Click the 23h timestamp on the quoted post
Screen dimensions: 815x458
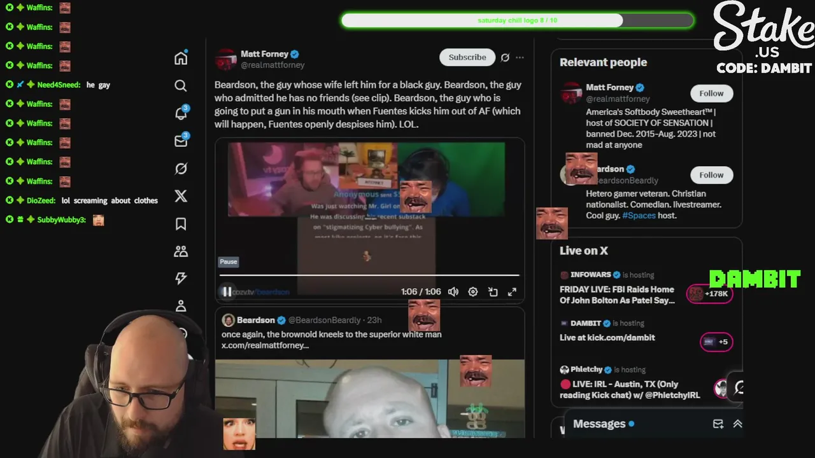[x=374, y=320]
